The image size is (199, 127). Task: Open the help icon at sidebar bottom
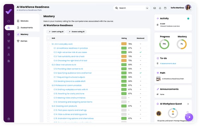[9, 119]
